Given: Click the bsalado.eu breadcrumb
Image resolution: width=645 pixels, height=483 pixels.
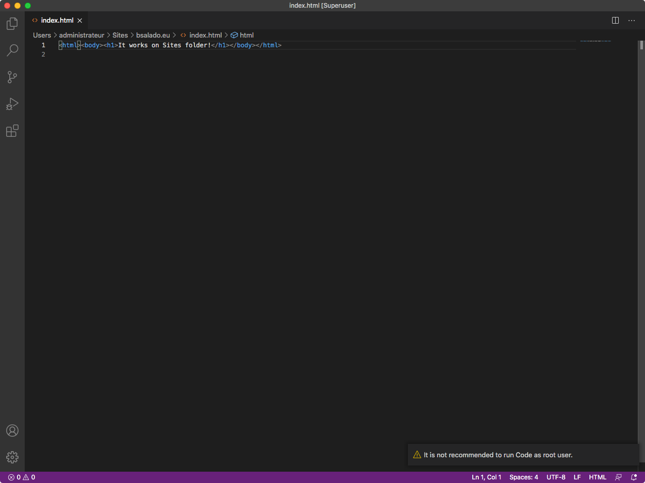Looking at the screenshot, I should point(153,35).
